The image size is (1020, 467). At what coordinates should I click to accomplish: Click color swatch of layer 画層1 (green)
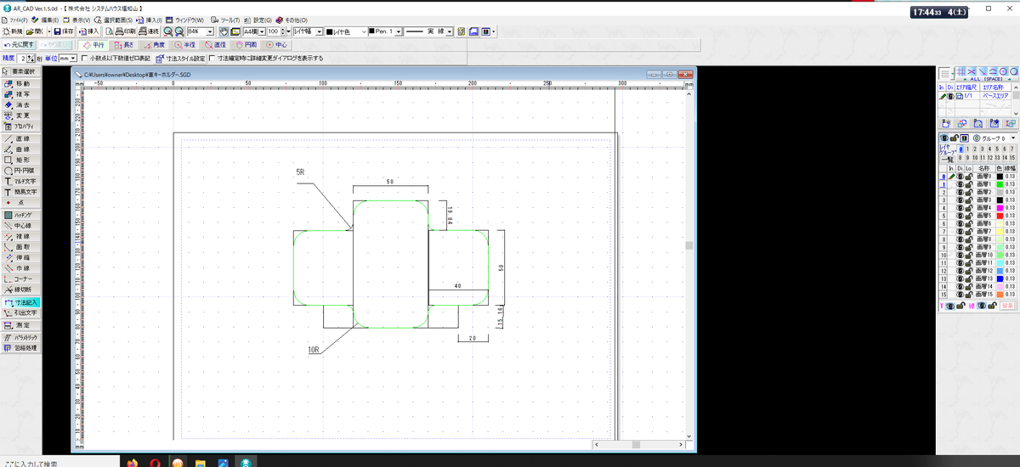[1000, 184]
